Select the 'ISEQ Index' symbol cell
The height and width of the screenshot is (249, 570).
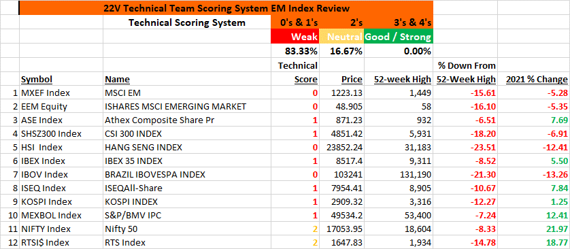click(61, 188)
